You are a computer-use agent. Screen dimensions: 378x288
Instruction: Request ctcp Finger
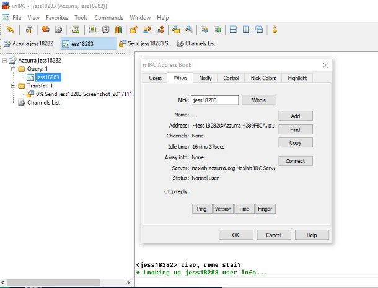click(x=265, y=209)
